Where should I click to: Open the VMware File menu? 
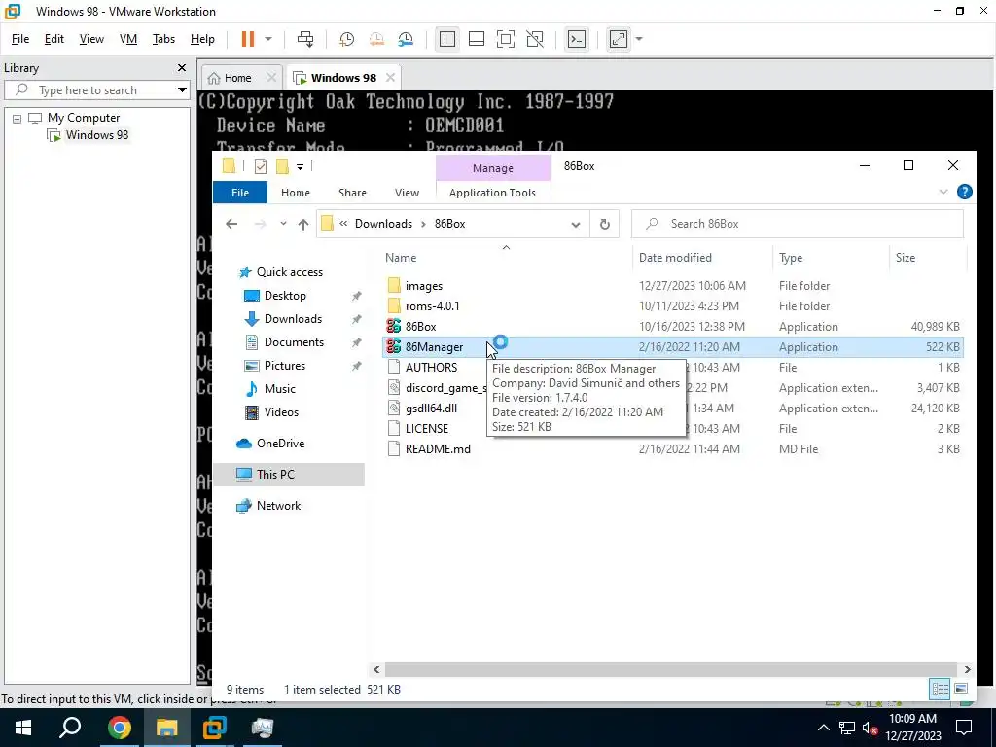coord(20,39)
